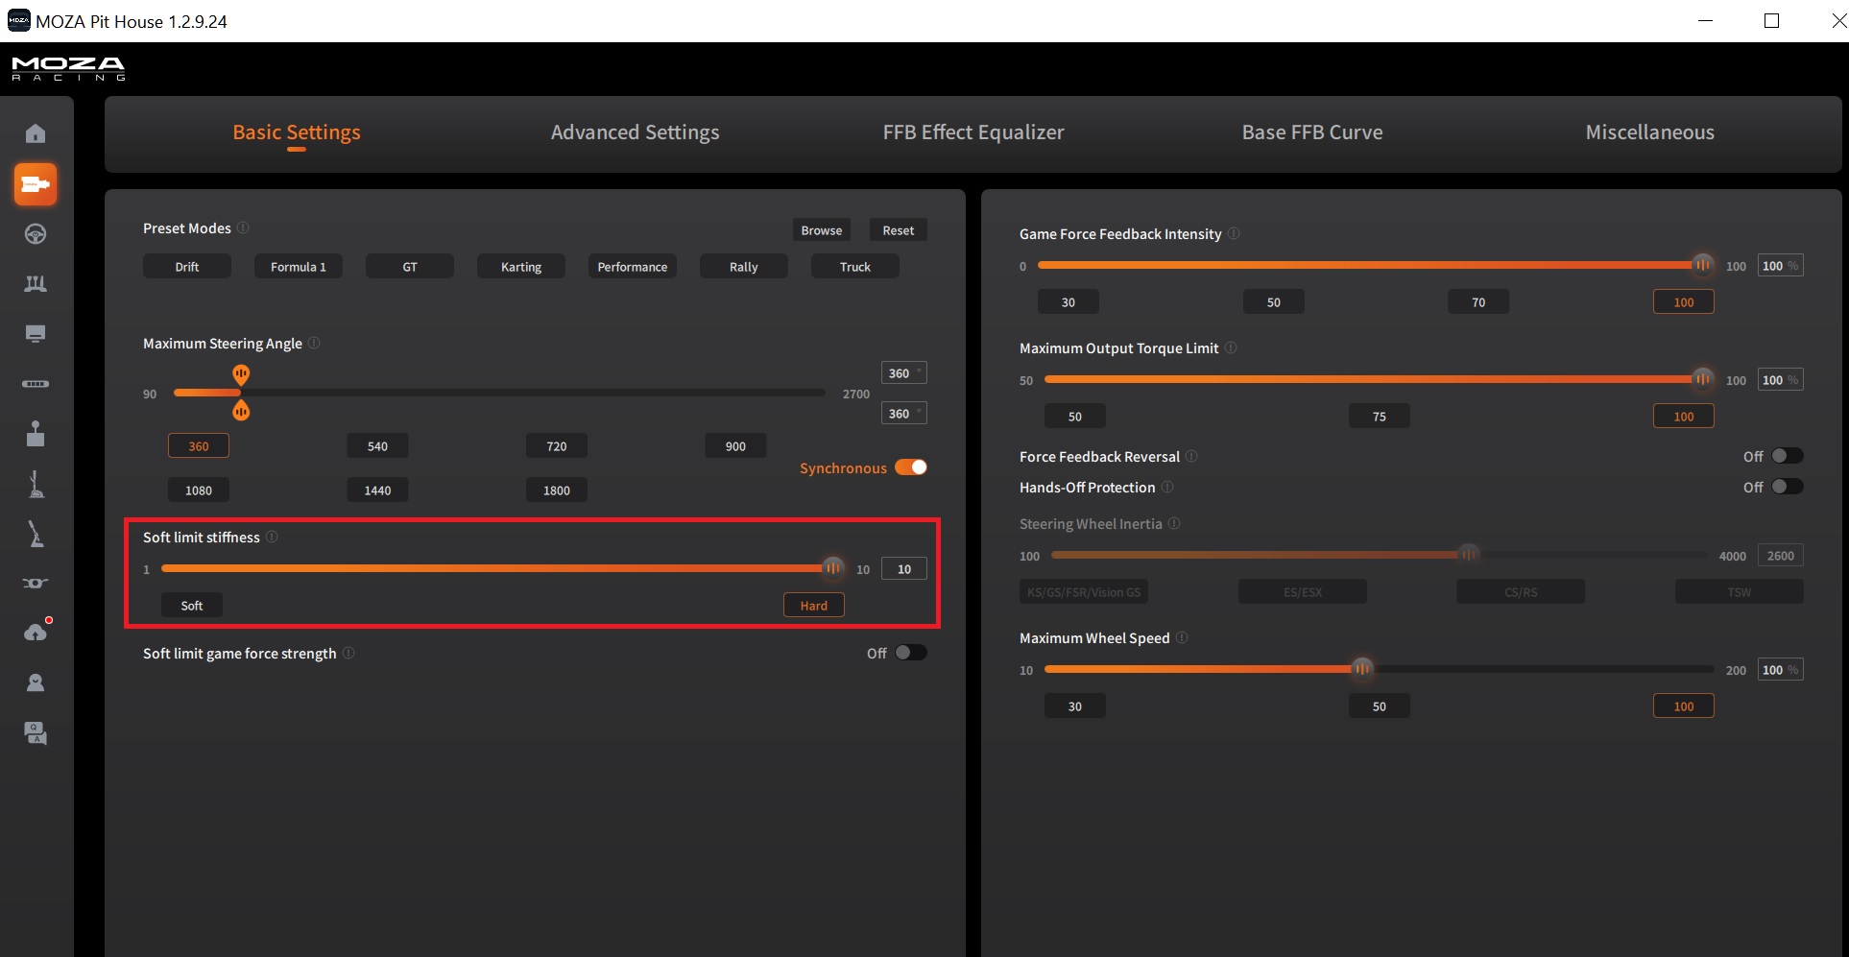Open the pedals settings icon

[36, 284]
